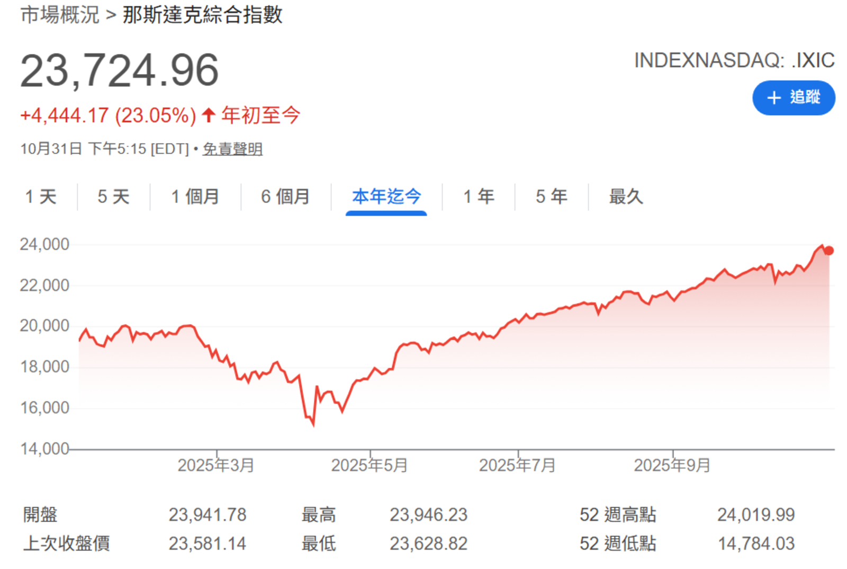
Task: Select the 1 天 range tab
Action: [41, 197]
